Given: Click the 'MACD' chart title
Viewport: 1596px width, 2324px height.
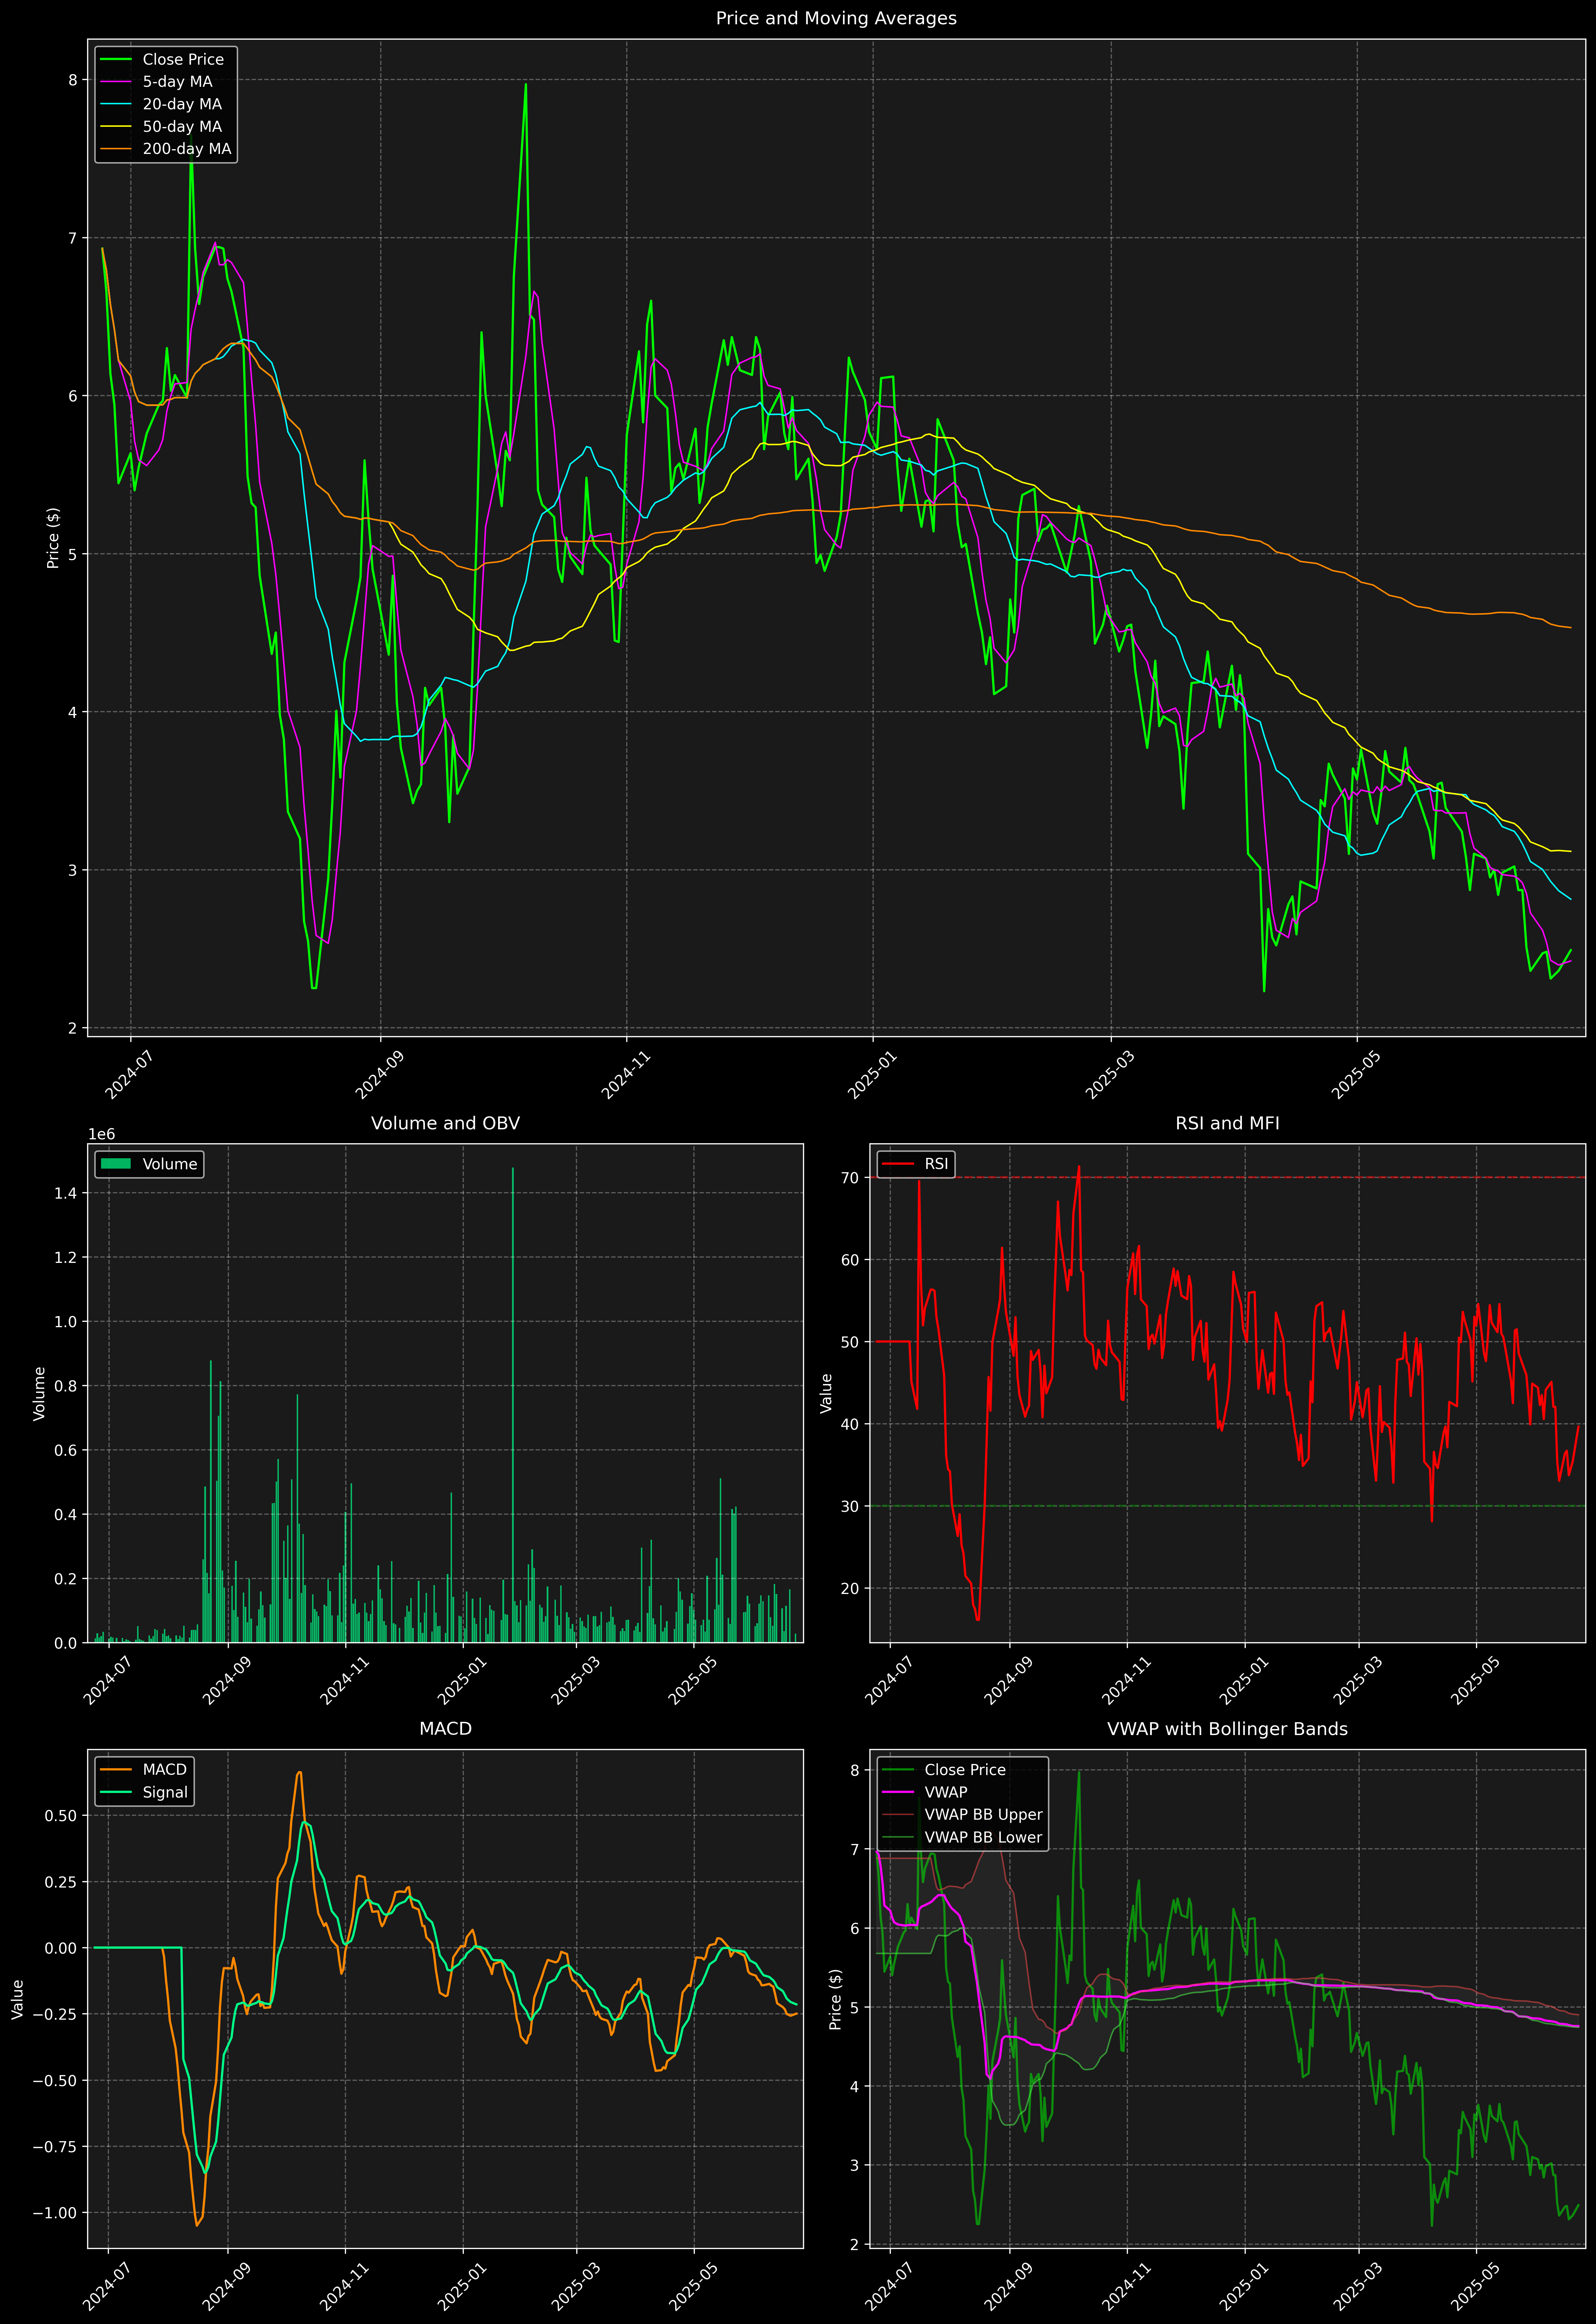Looking at the screenshot, I should coord(445,1729).
